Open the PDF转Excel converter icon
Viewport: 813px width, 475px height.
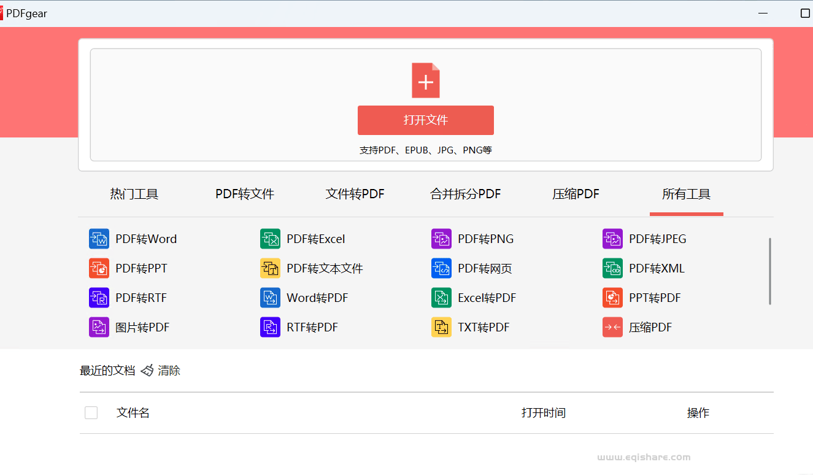pos(270,239)
